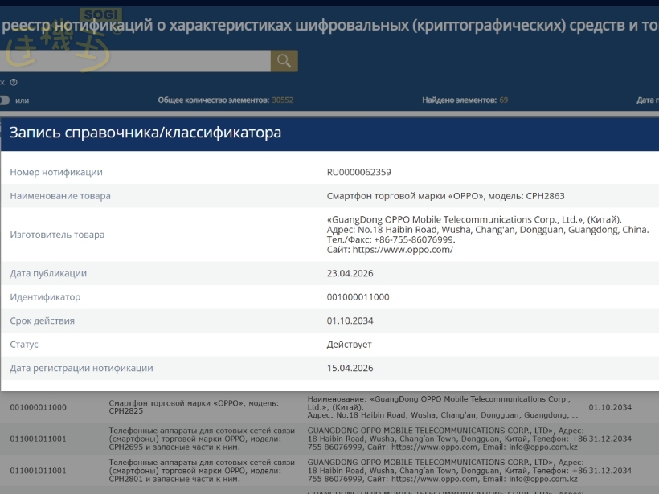Click the 'Идентификатор' label

click(x=45, y=297)
